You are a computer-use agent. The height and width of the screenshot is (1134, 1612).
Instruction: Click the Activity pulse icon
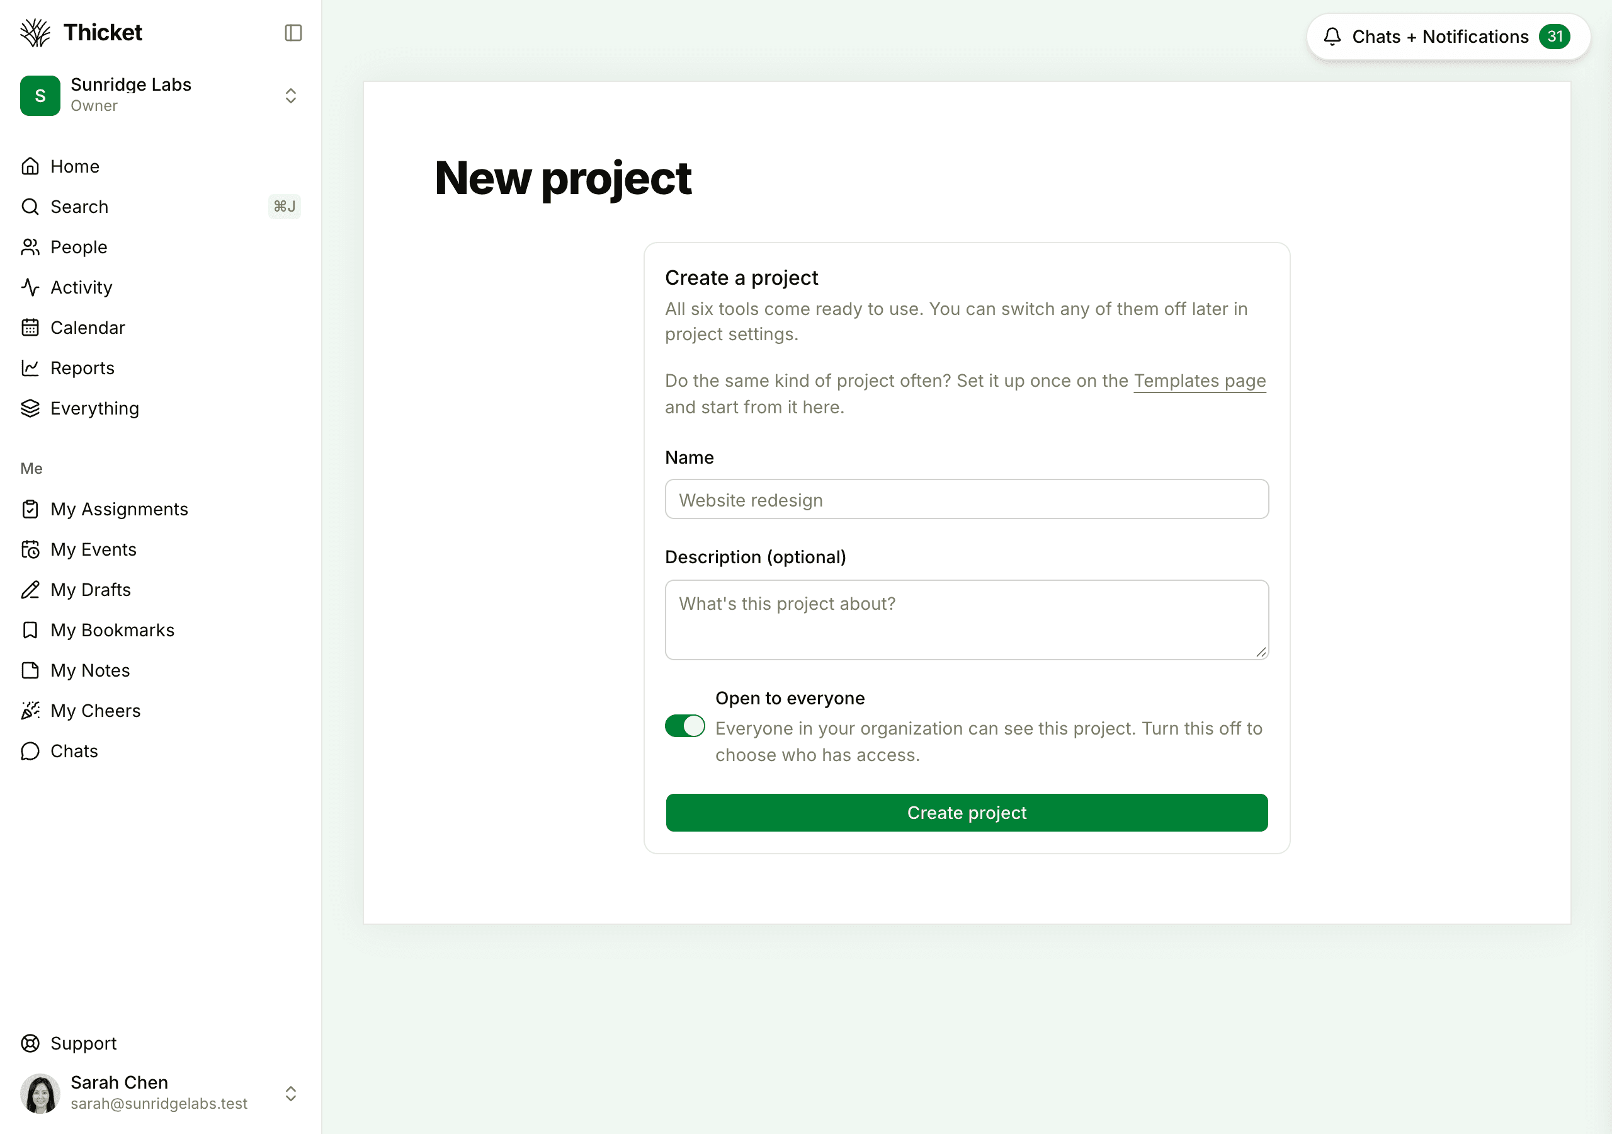(x=30, y=287)
